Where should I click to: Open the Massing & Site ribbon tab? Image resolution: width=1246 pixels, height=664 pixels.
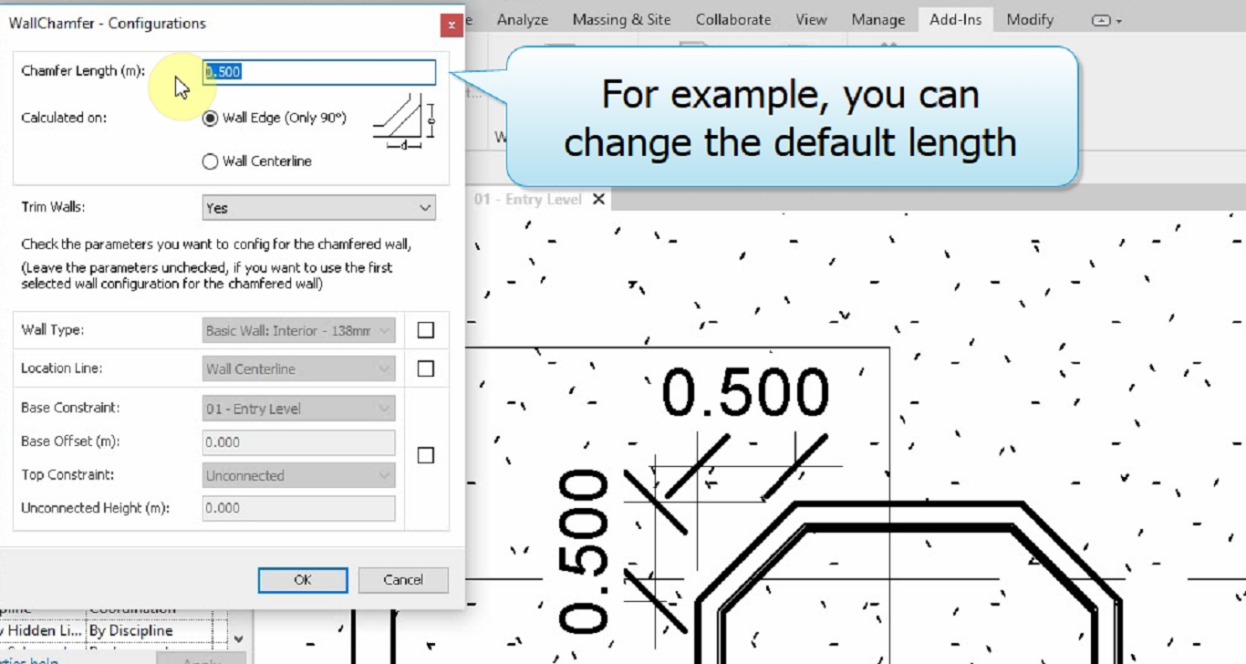[x=622, y=19]
